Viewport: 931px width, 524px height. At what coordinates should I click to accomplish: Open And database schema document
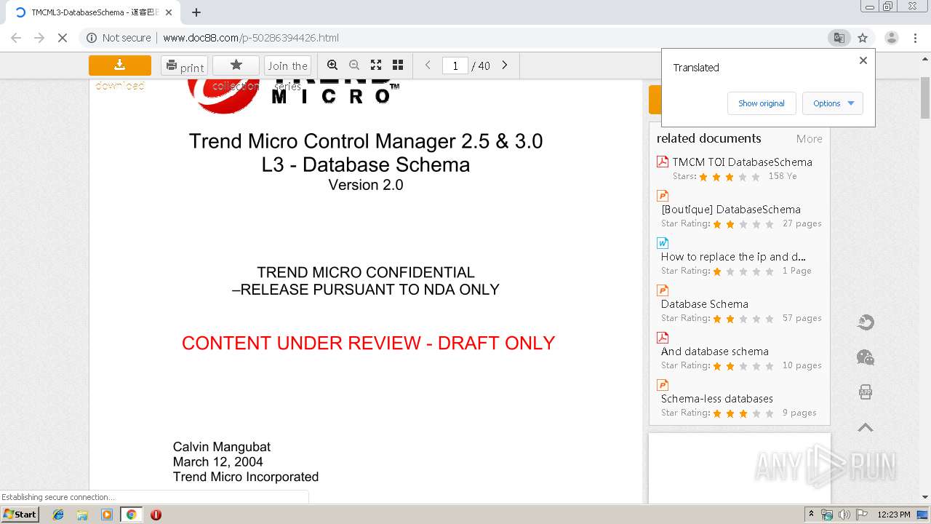[715, 352]
